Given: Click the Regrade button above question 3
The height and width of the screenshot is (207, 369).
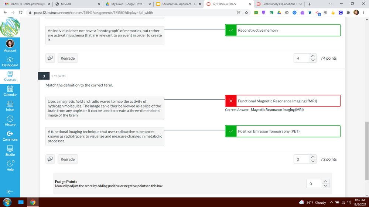Looking at the screenshot, I should pos(68,58).
